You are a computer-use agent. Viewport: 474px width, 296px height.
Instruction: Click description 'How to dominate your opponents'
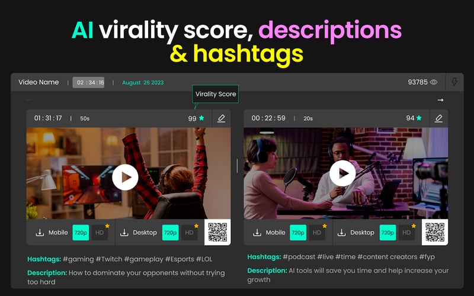point(124,273)
